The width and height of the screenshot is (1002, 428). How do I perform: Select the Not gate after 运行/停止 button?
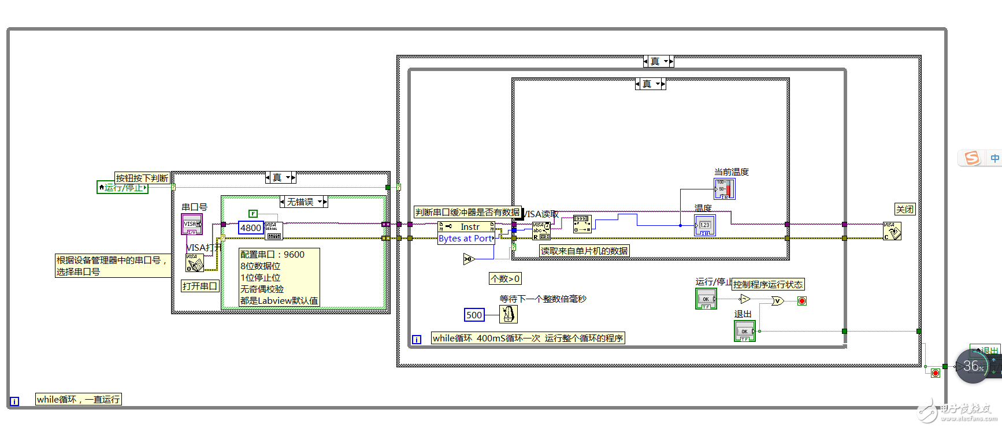[745, 299]
